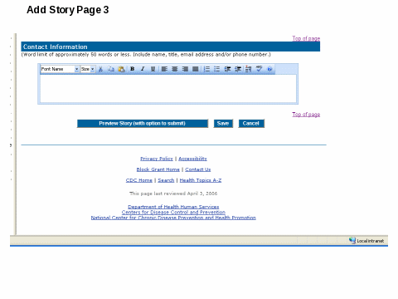
Task: Cancel adding the story
Action: [x=251, y=124]
